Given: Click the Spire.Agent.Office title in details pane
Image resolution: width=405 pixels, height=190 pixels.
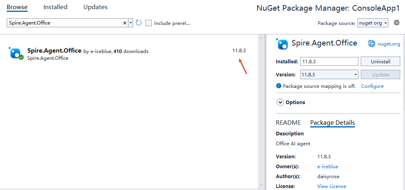Looking at the screenshot, I should click(x=324, y=43).
